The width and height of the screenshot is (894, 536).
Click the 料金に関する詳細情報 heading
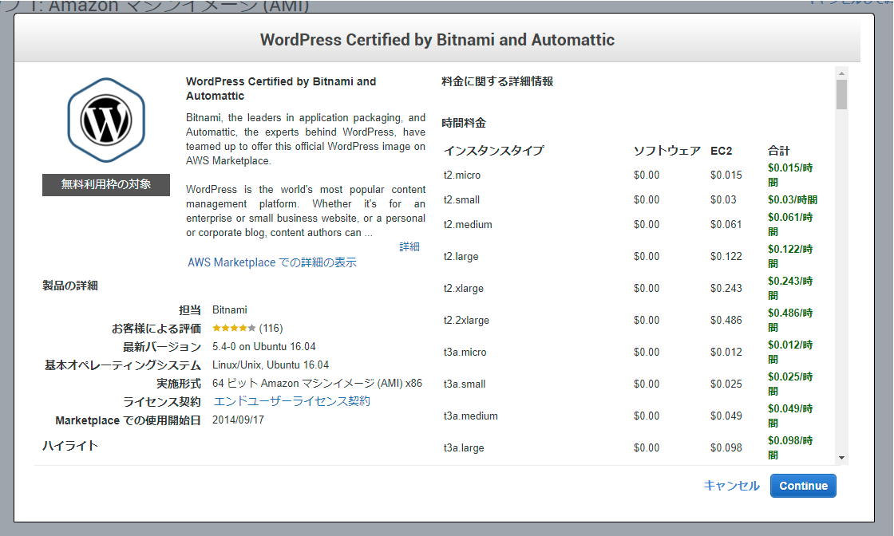point(497,81)
